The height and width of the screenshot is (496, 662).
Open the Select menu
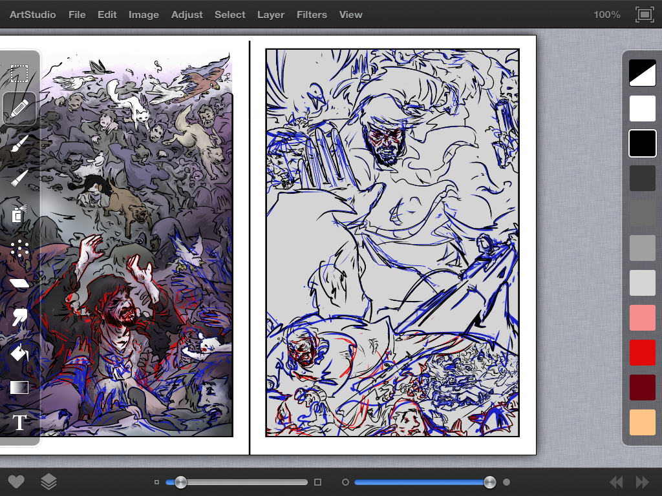230,15
